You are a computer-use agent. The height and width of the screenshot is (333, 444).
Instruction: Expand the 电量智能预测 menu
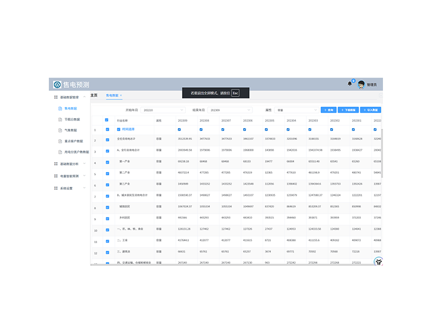pyautogui.click(x=69, y=176)
